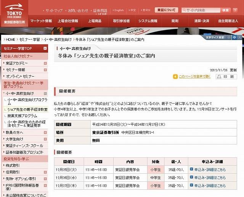Expand the 教員の方へ sidebar section

[45, 132]
